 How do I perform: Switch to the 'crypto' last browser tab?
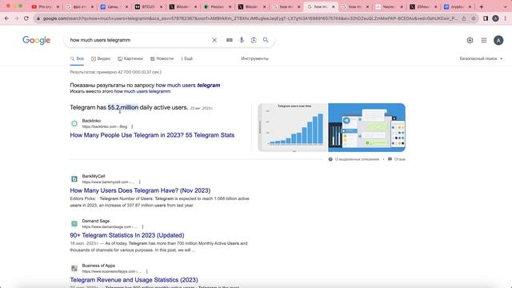coord(457,6)
